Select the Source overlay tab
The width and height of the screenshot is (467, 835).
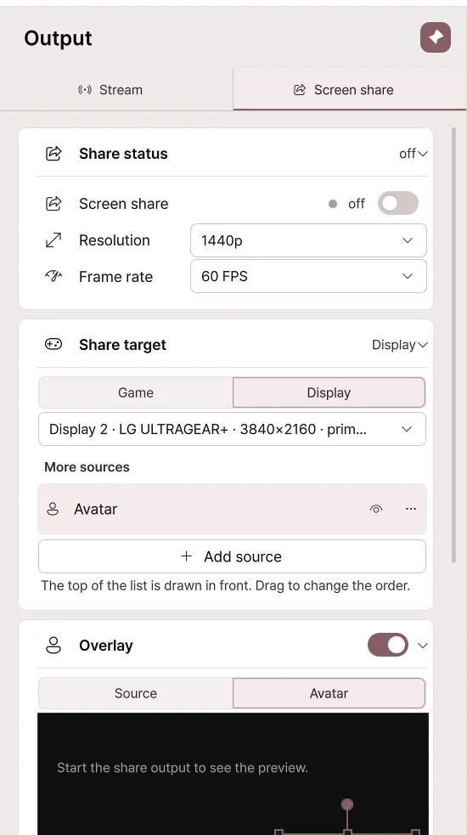coord(136,693)
